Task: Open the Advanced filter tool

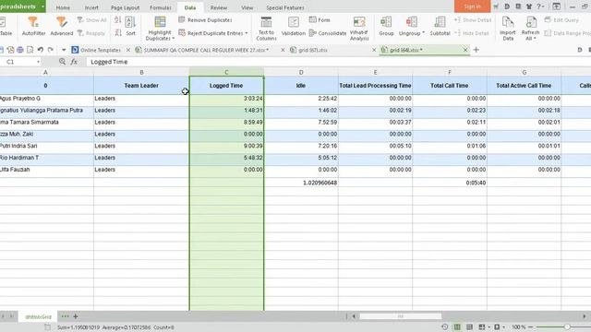Action: [x=62, y=27]
